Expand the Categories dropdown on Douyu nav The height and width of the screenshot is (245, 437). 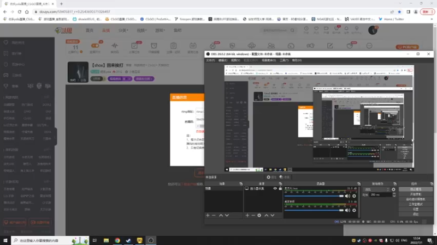[123, 30]
